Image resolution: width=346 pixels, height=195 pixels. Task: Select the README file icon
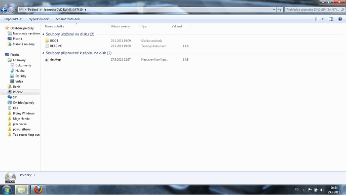(x=47, y=46)
